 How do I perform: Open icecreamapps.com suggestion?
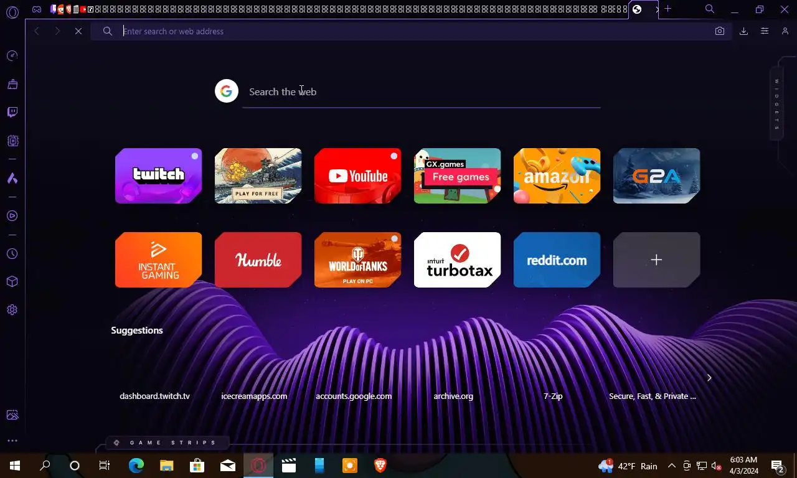pos(254,396)
